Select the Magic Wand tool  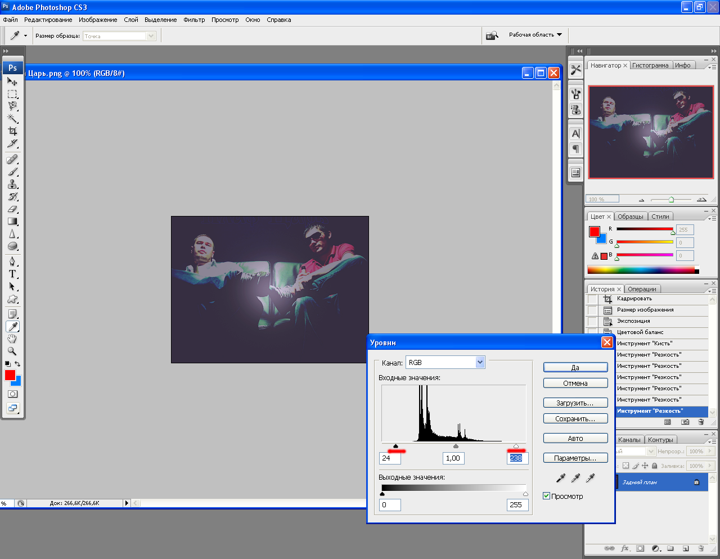pos(12,119)
